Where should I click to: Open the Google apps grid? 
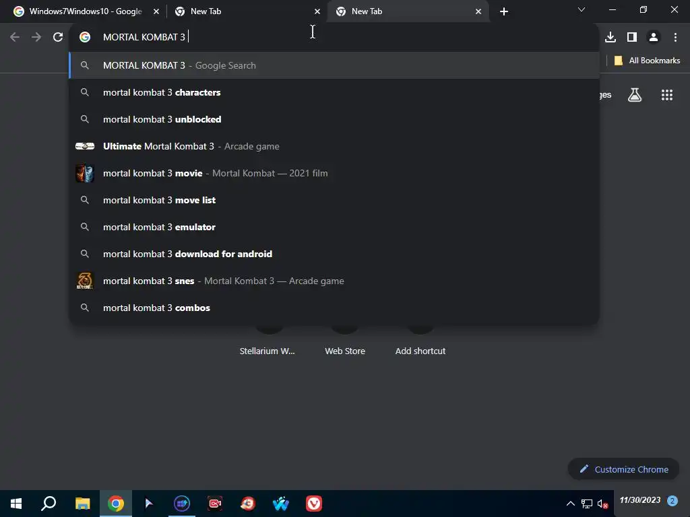(x=666, y=94)
